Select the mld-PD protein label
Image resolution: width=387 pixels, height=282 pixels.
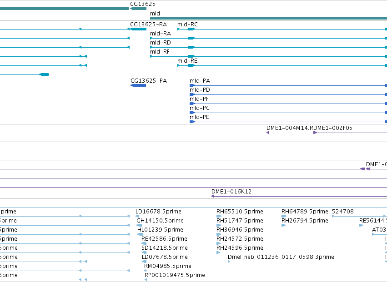tap(200, 90)
